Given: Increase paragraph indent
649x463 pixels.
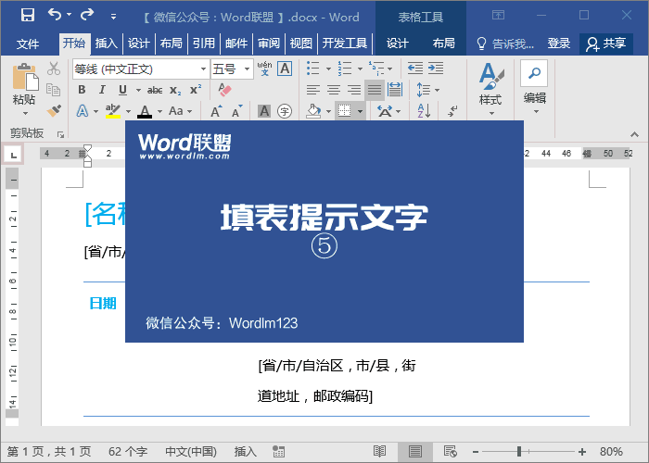Looking at the screenshot, I should (436, 69).
